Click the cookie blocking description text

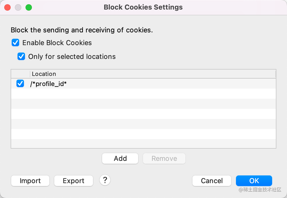pos(82,30)
